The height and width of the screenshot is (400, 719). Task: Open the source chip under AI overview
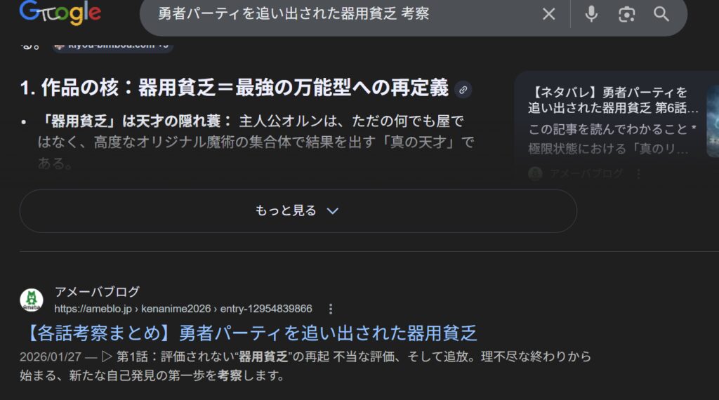112,46
